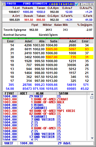The width and height of the screenshot is (96, 147).
Task: Click the trades list scrollbar thumb
Action: coord(92,97)
